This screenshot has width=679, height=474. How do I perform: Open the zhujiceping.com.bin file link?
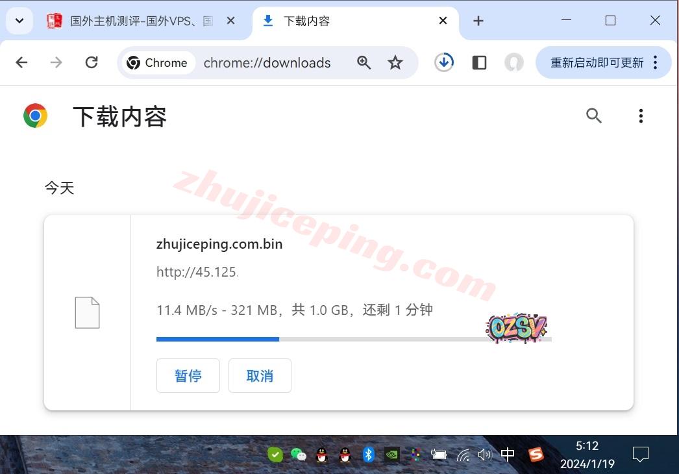219,244
